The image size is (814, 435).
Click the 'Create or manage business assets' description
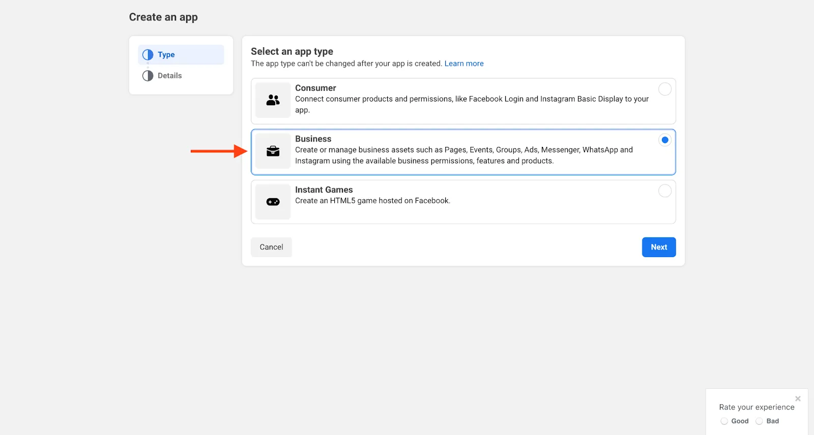pos(464,156)
